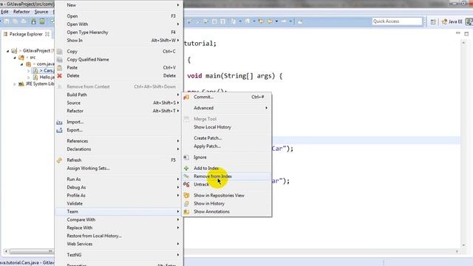Select Show in Repositories View
The image size is (473, 266).
[x=226, y=195]
